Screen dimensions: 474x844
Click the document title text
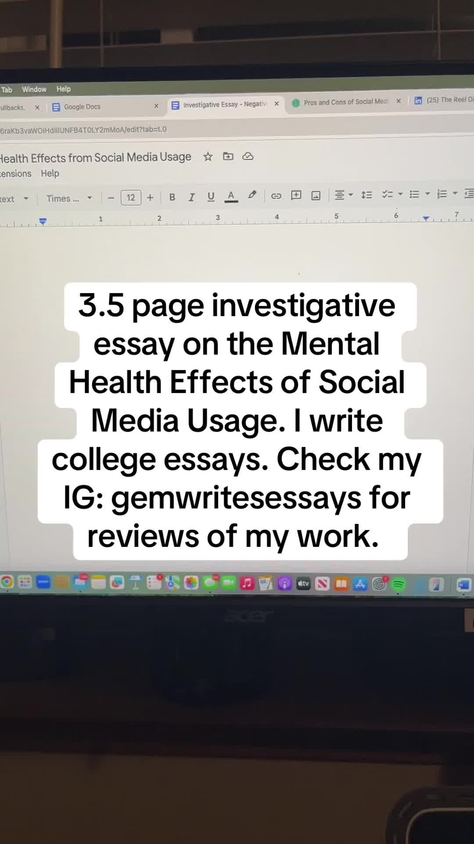coord(96,157)
